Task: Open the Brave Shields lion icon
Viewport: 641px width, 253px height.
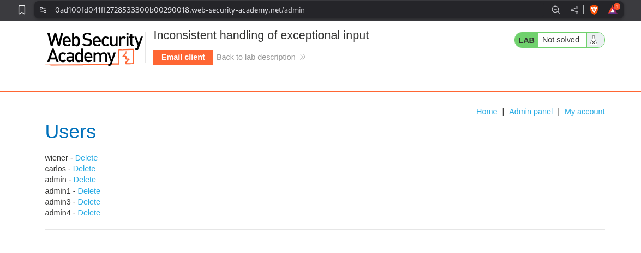Action: 594,10
